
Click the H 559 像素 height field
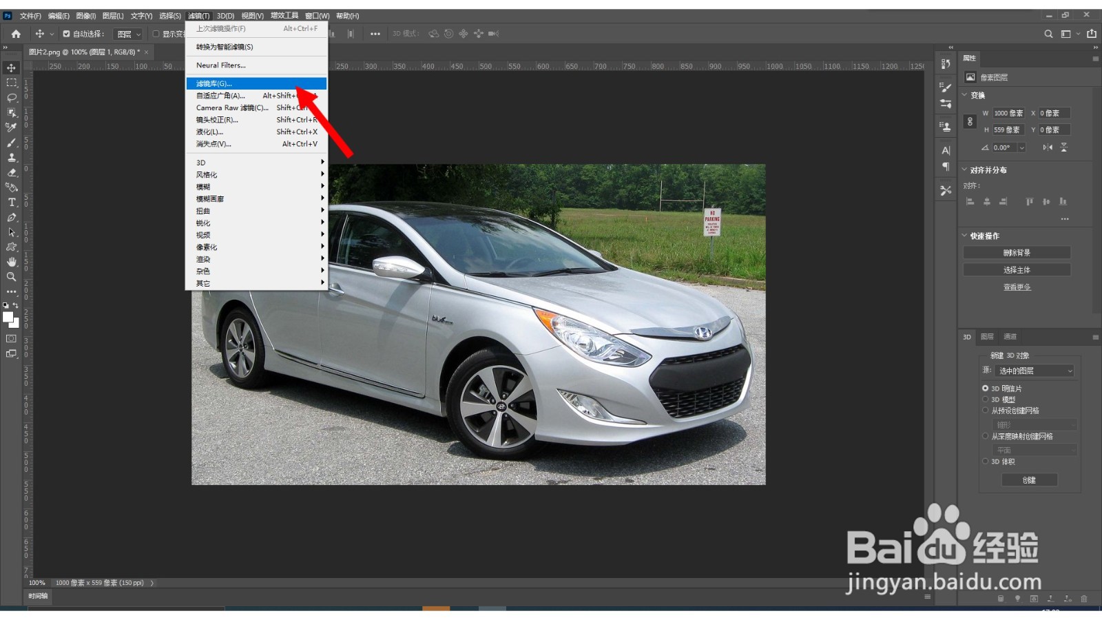(x=1008, y=130)
